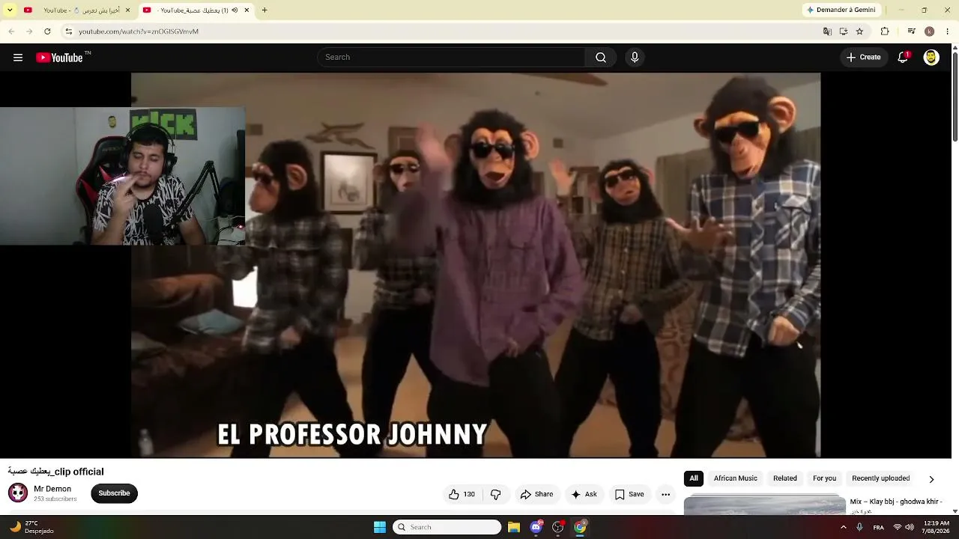Open the video's more actions menu
The image size is (959, 539).
[665, 494]
